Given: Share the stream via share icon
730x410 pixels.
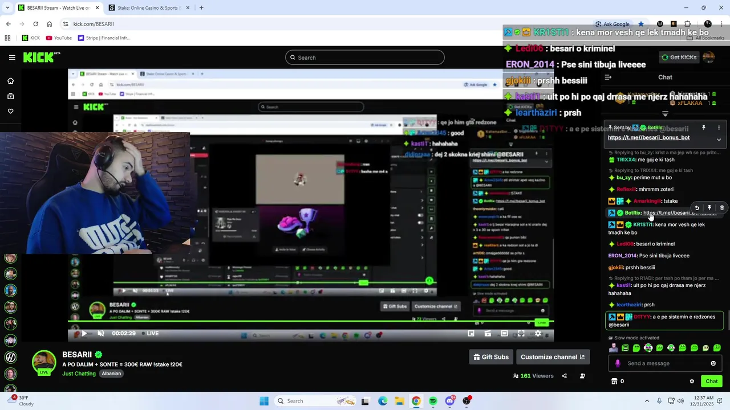Looking at the screenshot, I should point(564,376).
